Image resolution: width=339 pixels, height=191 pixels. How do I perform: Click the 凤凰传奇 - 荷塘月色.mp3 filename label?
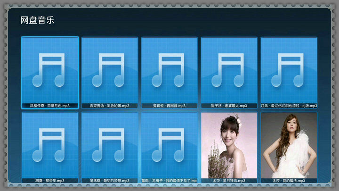[50, 106]
